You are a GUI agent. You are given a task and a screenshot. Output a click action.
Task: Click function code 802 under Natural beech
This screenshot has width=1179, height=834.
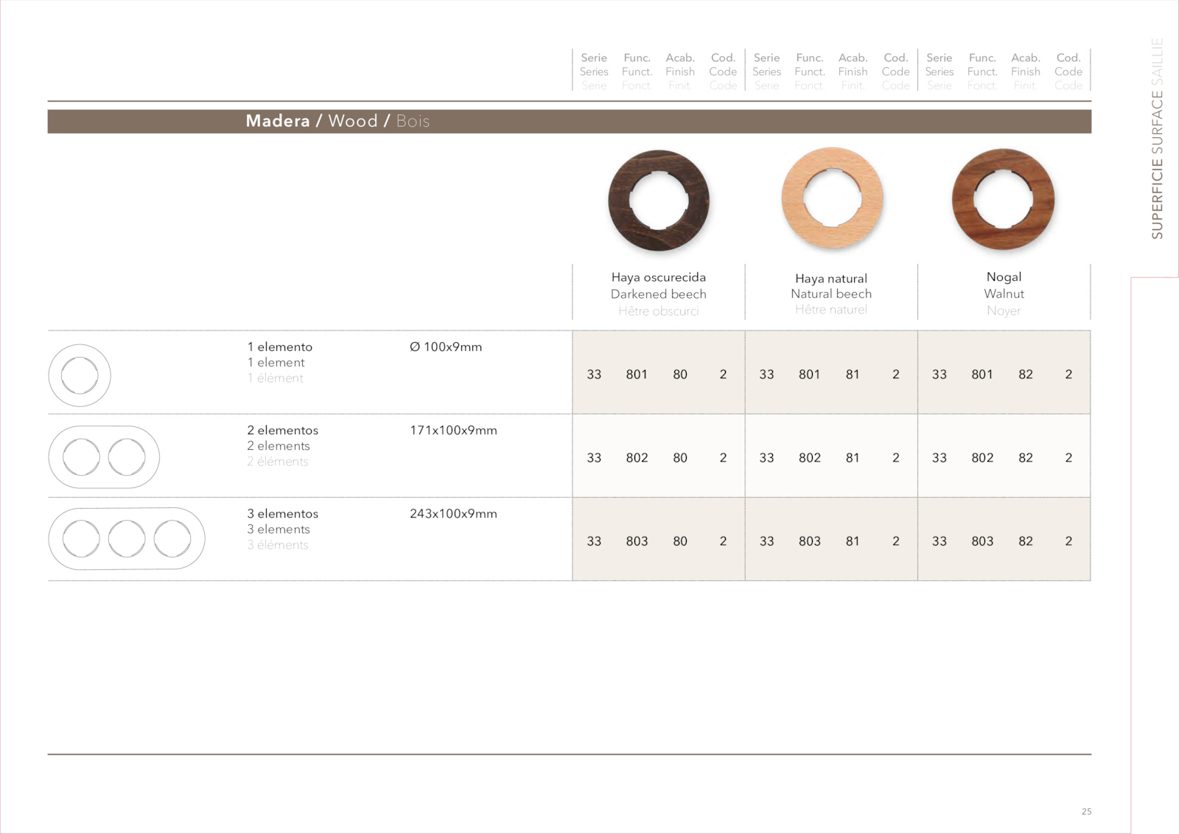(809, 458)
